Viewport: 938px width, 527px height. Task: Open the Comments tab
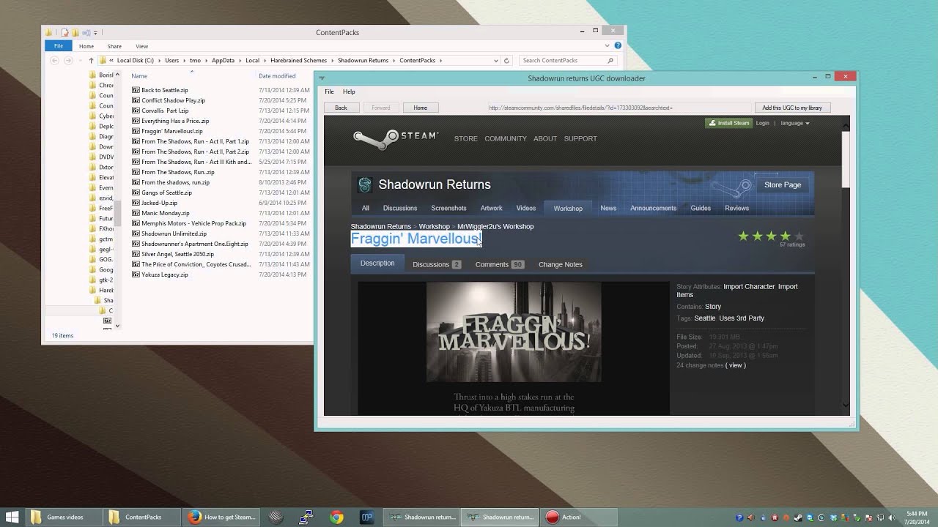point(499,264)
